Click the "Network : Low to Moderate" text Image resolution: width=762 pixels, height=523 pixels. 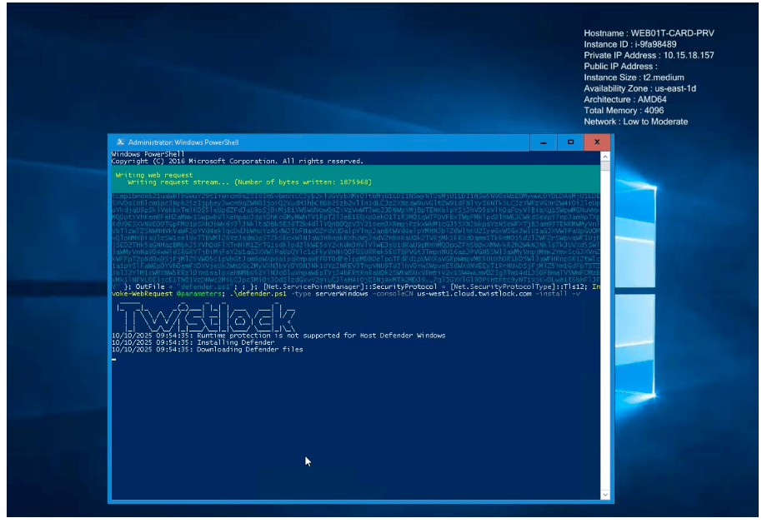coord(635,122)
